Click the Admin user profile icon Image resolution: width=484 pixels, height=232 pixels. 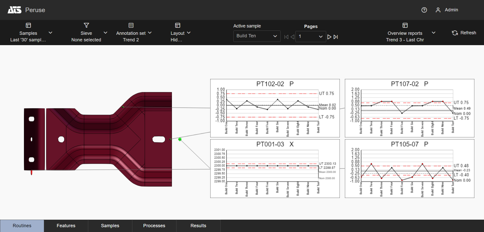pos(438,10)
